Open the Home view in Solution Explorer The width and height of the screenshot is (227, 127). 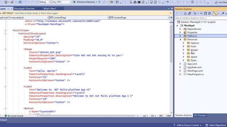click(185, 13)
